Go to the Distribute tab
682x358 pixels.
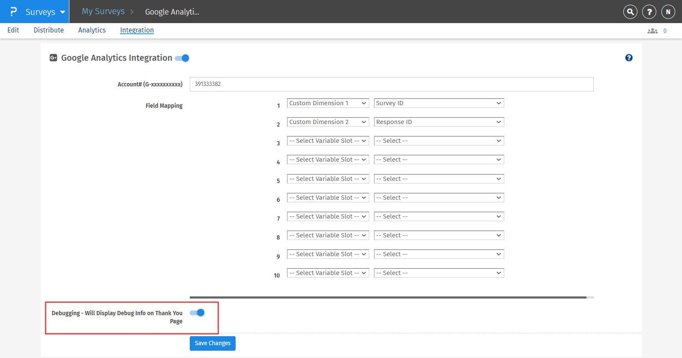48,30
